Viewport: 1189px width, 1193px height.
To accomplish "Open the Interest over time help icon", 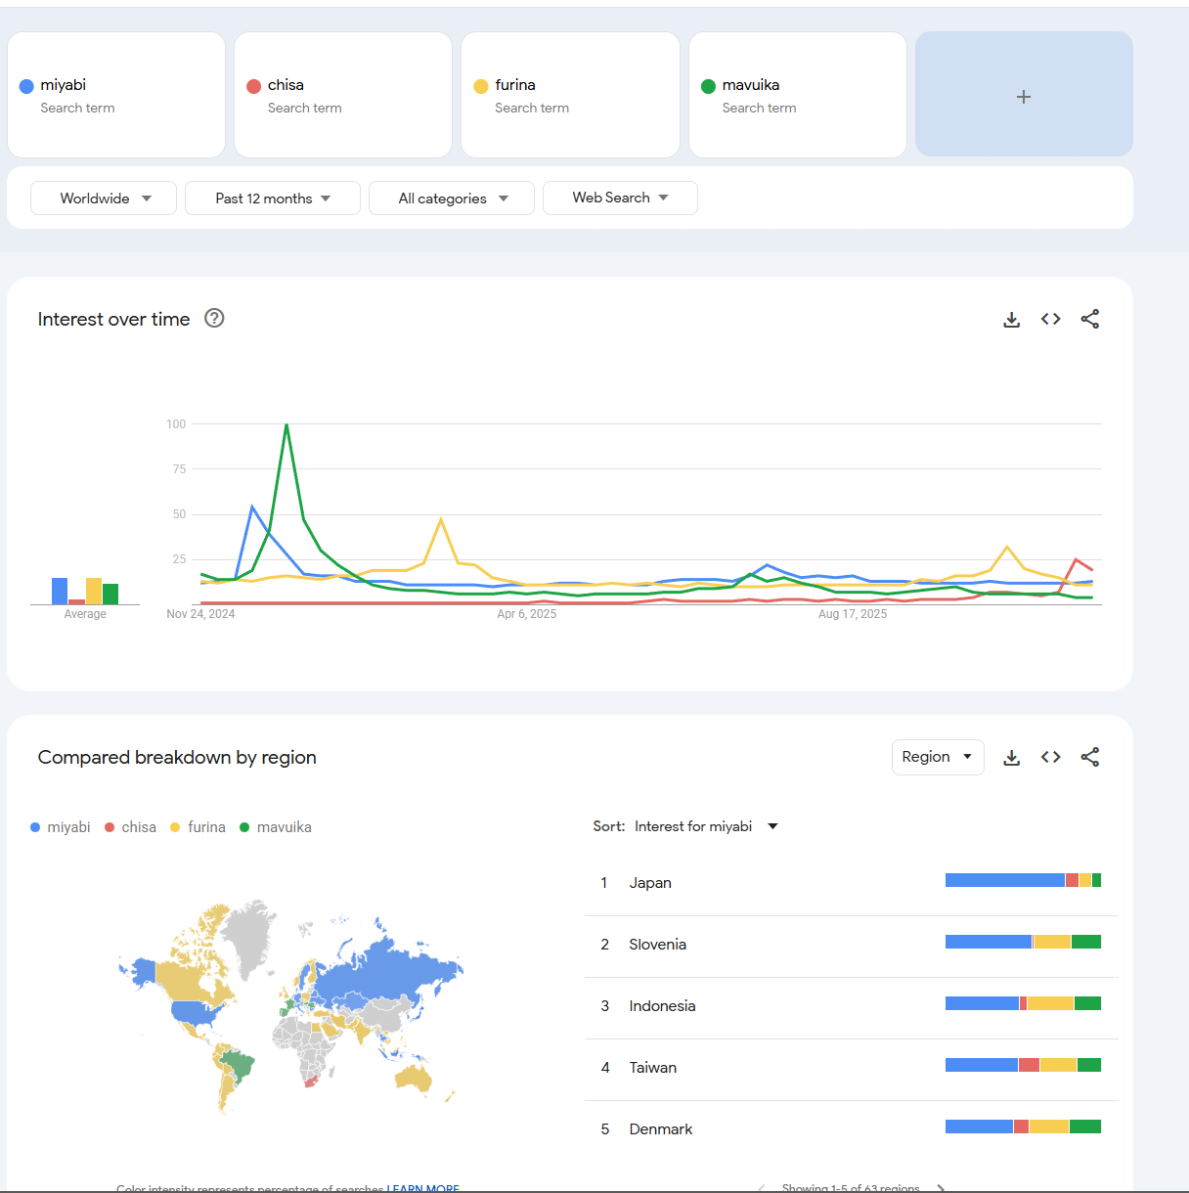I will [x=214, y=318].
